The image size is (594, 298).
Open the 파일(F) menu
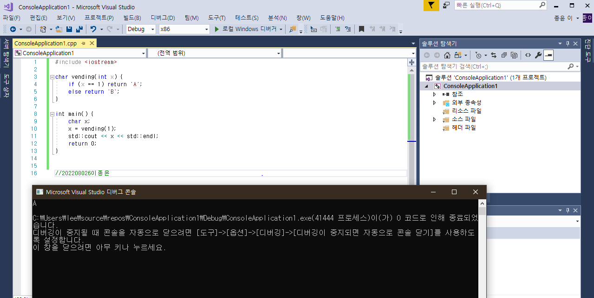(x=12, y=18)
